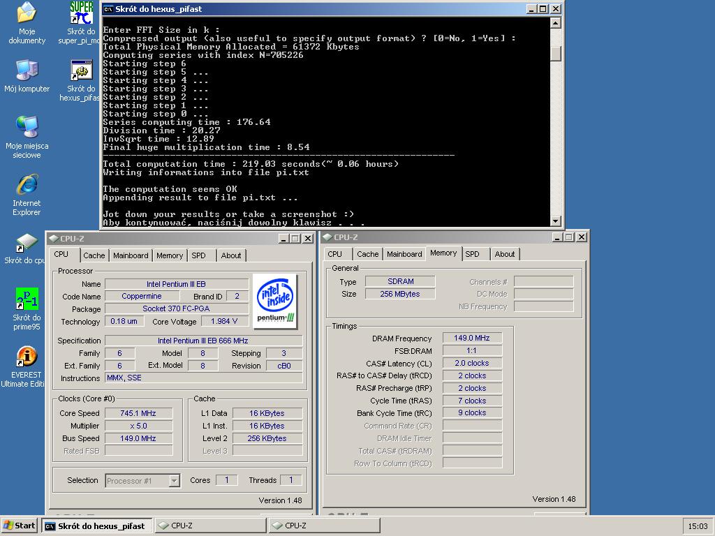Expand the Processor #1 selection dropdown
This screenshot has height=536, width=715.
point(174,480)
